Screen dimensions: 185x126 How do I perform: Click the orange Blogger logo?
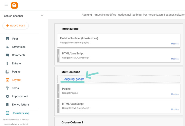pos(14,5)
